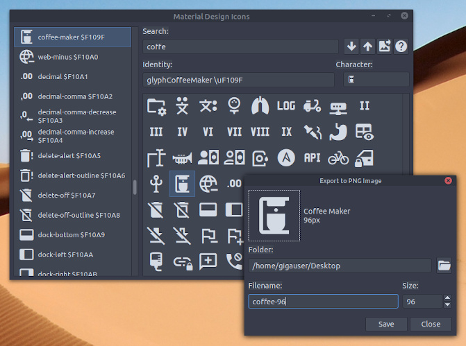Open the export image toolbar button
Image resolution: width=466 pixels, height=346 pixels.
tap(384, 46)
